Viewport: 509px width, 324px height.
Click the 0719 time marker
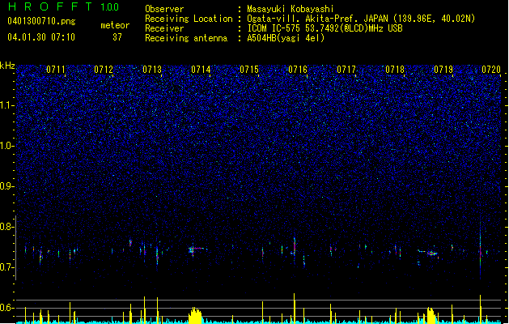coord(443,70)
